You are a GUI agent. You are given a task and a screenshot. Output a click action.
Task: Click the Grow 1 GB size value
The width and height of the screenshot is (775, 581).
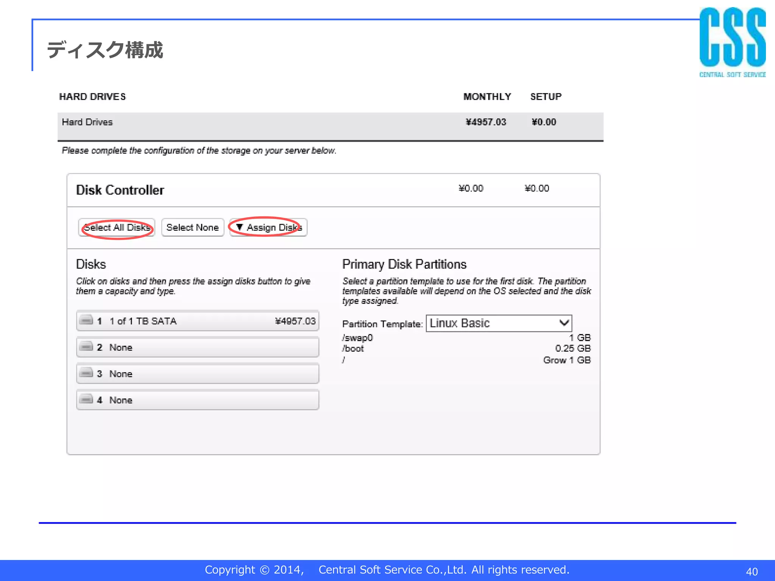click(x=567, y=360)
